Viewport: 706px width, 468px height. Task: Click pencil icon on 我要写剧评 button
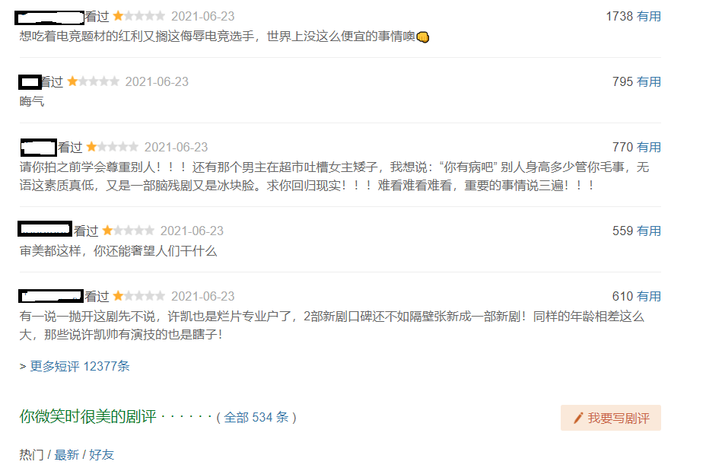578,418
